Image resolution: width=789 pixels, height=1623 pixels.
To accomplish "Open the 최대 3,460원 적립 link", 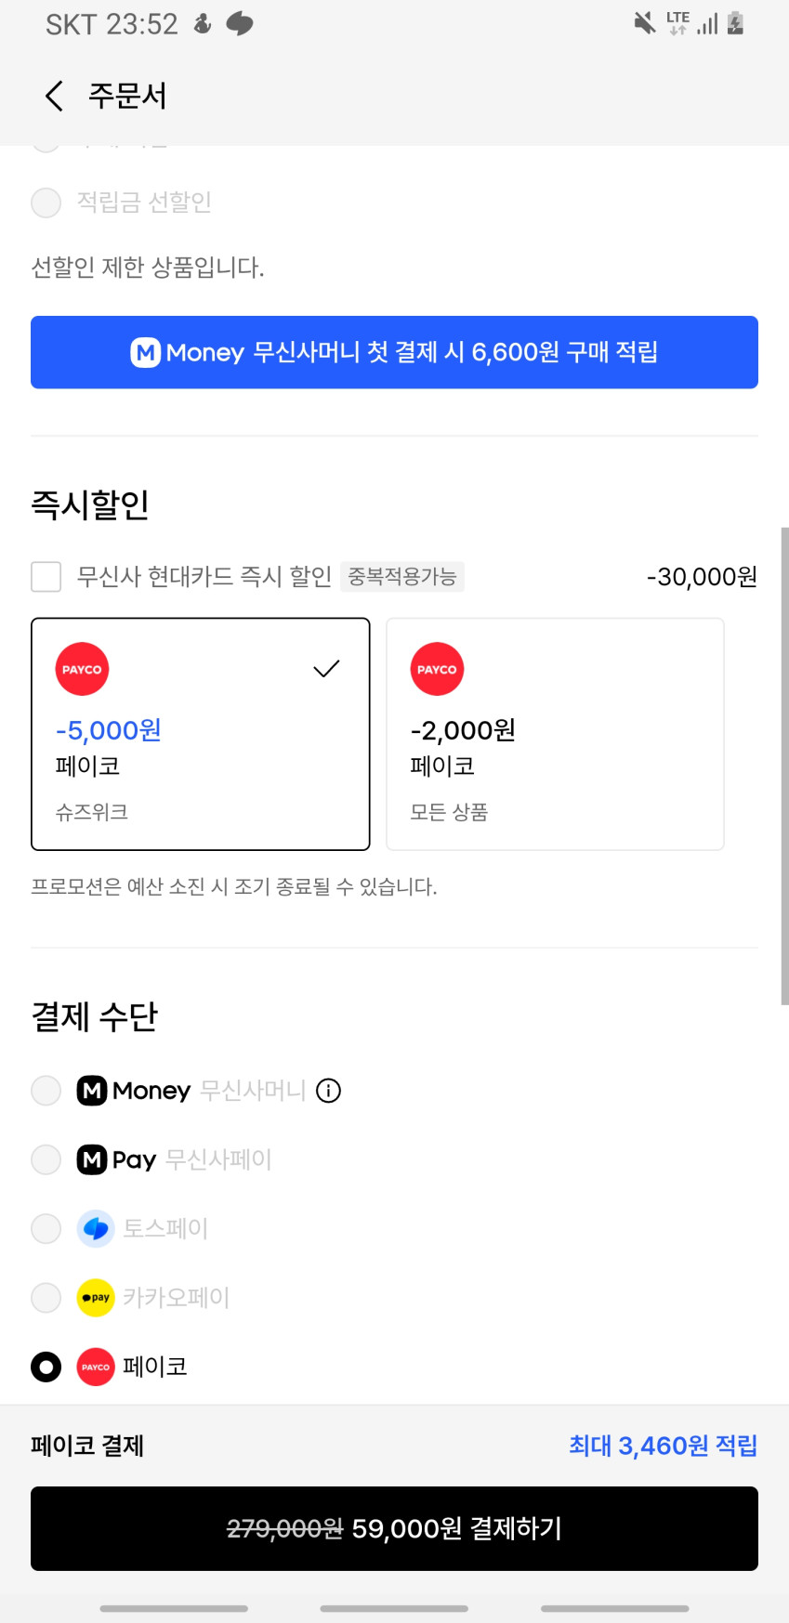I will (663, 1446).
